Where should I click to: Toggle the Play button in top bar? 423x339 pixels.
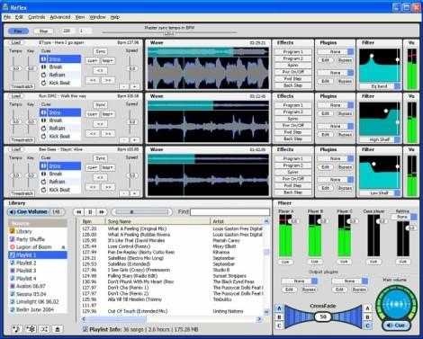coord(18,31)
